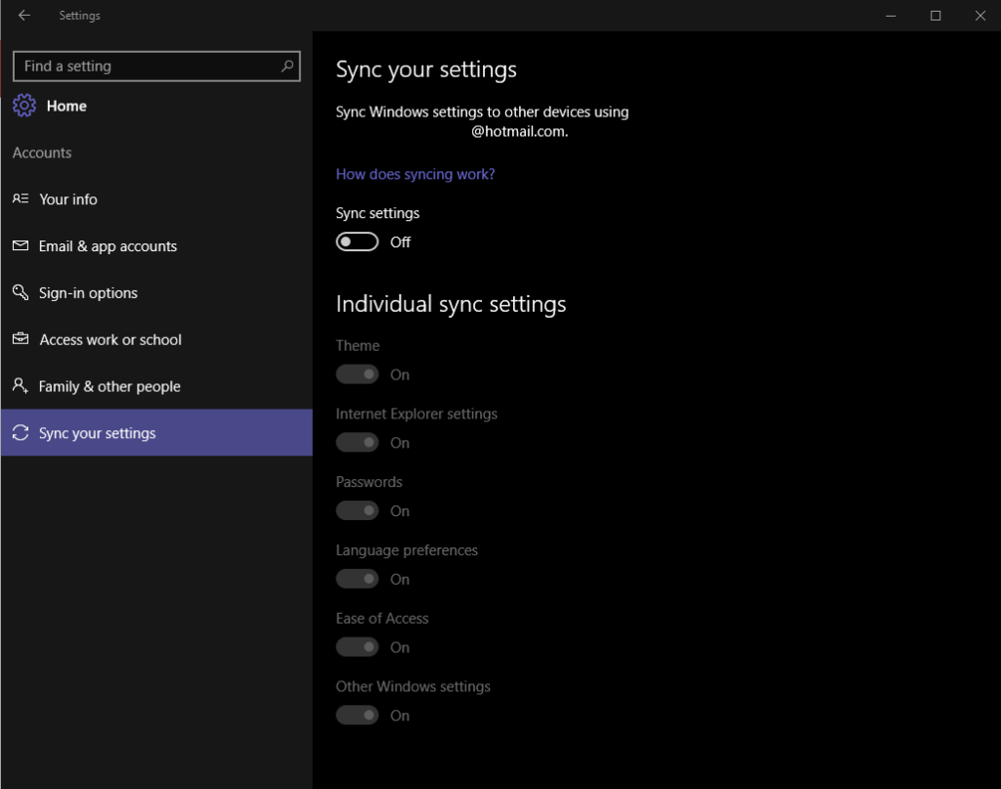1001x789 pixels.
Task: Click the sync arrows icon beside Sync your settings
Action: tap(21, 432)
